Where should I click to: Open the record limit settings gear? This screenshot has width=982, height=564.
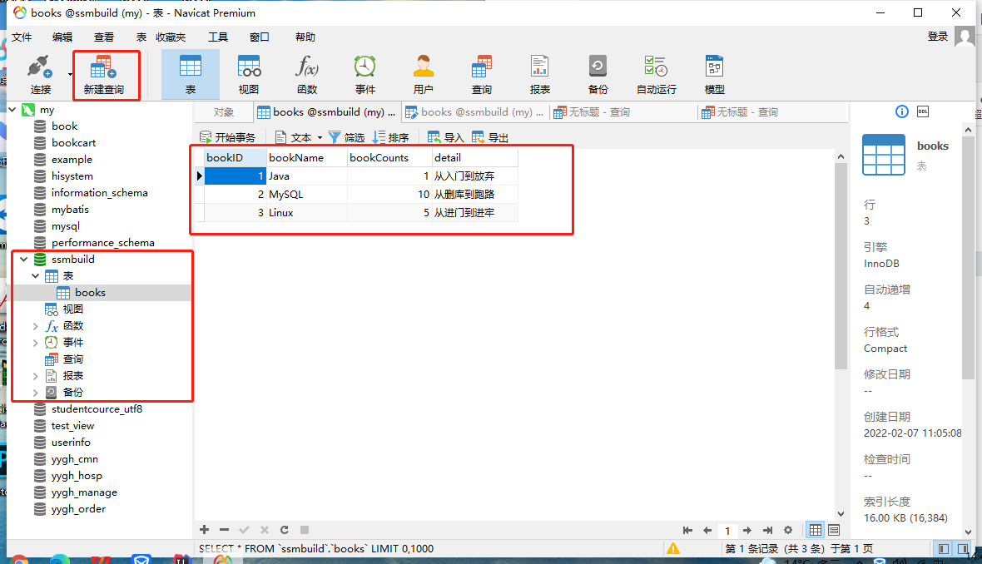[788, 530]
